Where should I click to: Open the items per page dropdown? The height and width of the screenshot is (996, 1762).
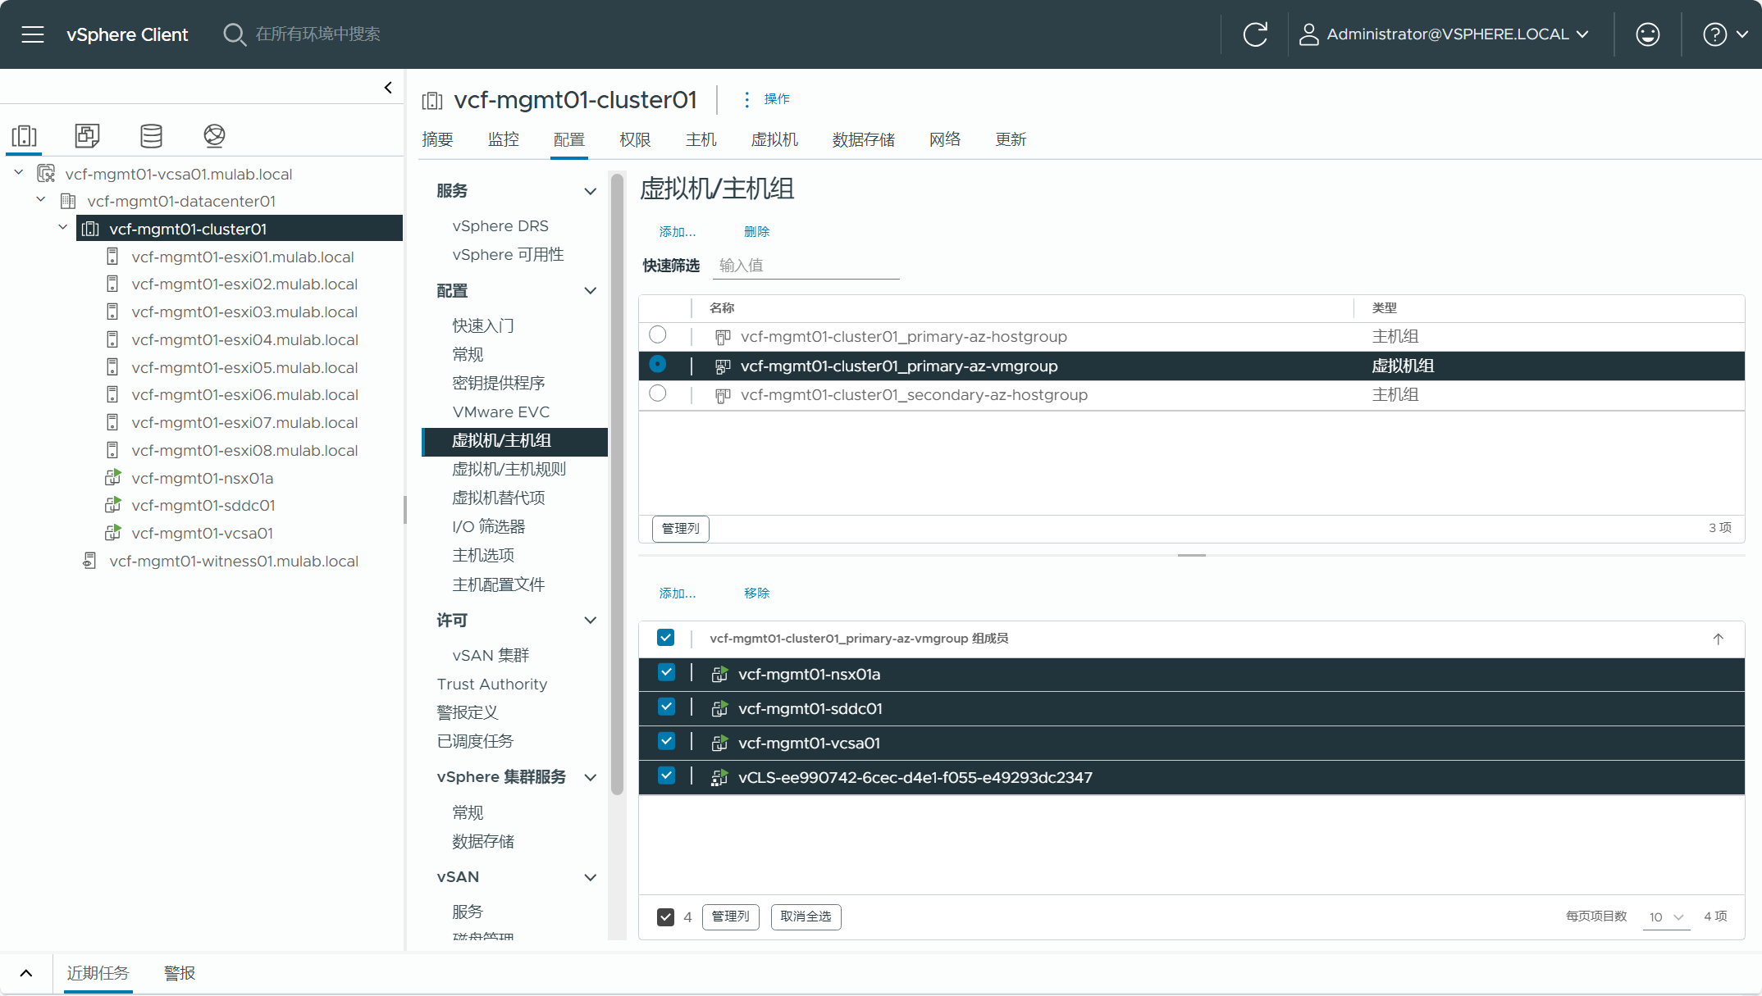point(1667,916)
